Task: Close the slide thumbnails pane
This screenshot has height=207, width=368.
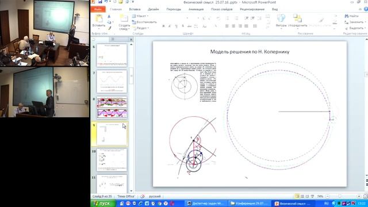Action: point(131,40)
